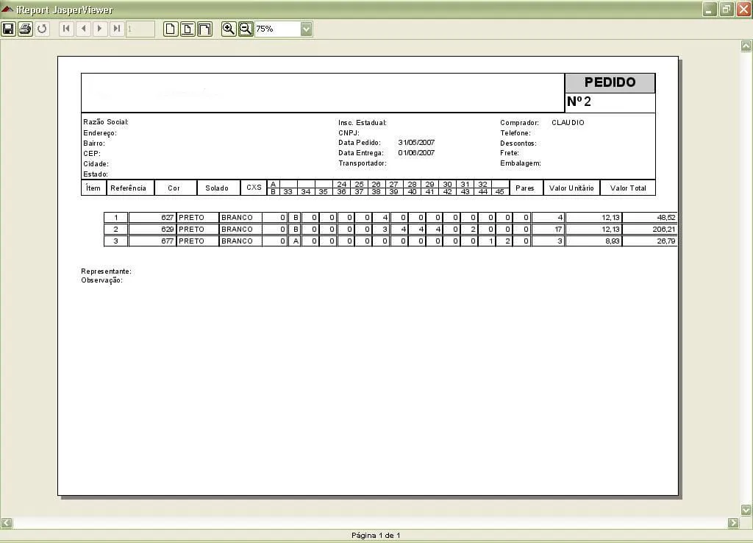Open the 75% zoom ratio dropdown

[x=307, y=29]
